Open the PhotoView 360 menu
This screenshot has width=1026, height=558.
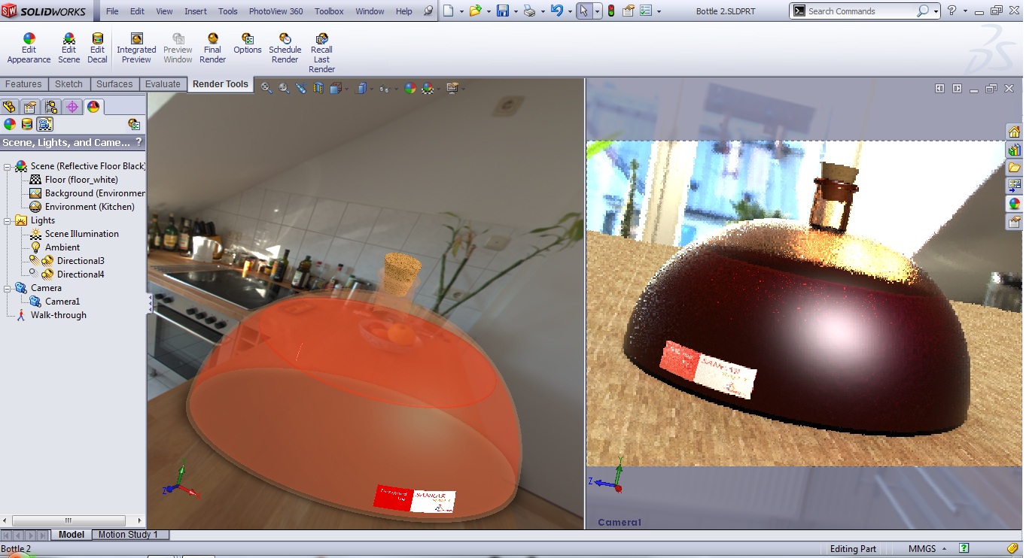pyautogui.click(x=276, y=11)
